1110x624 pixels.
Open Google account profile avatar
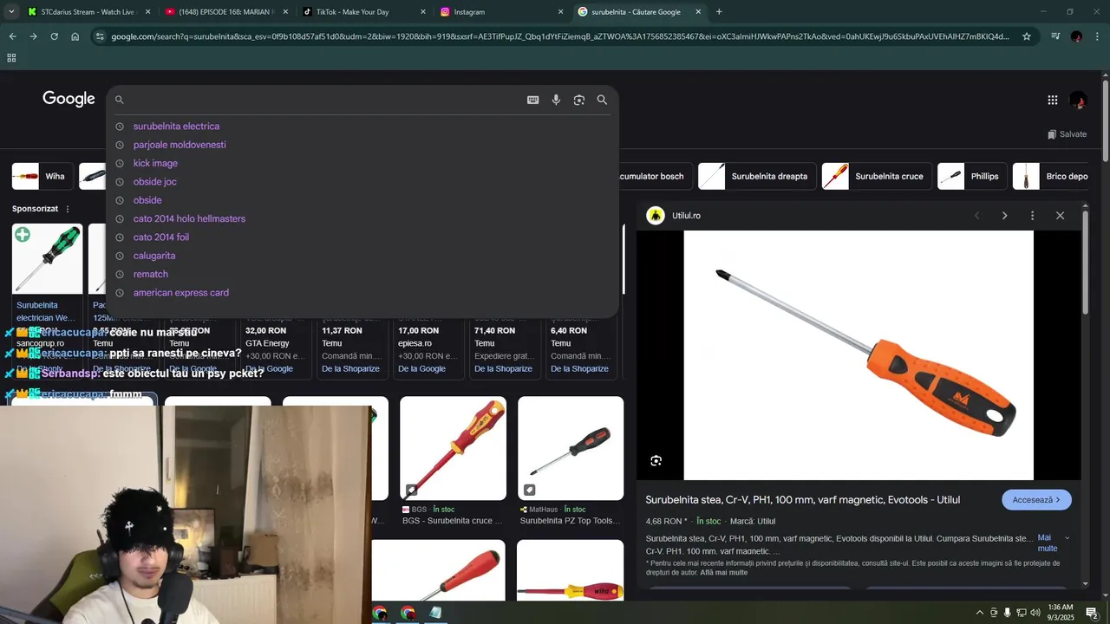click(1078, 101)
